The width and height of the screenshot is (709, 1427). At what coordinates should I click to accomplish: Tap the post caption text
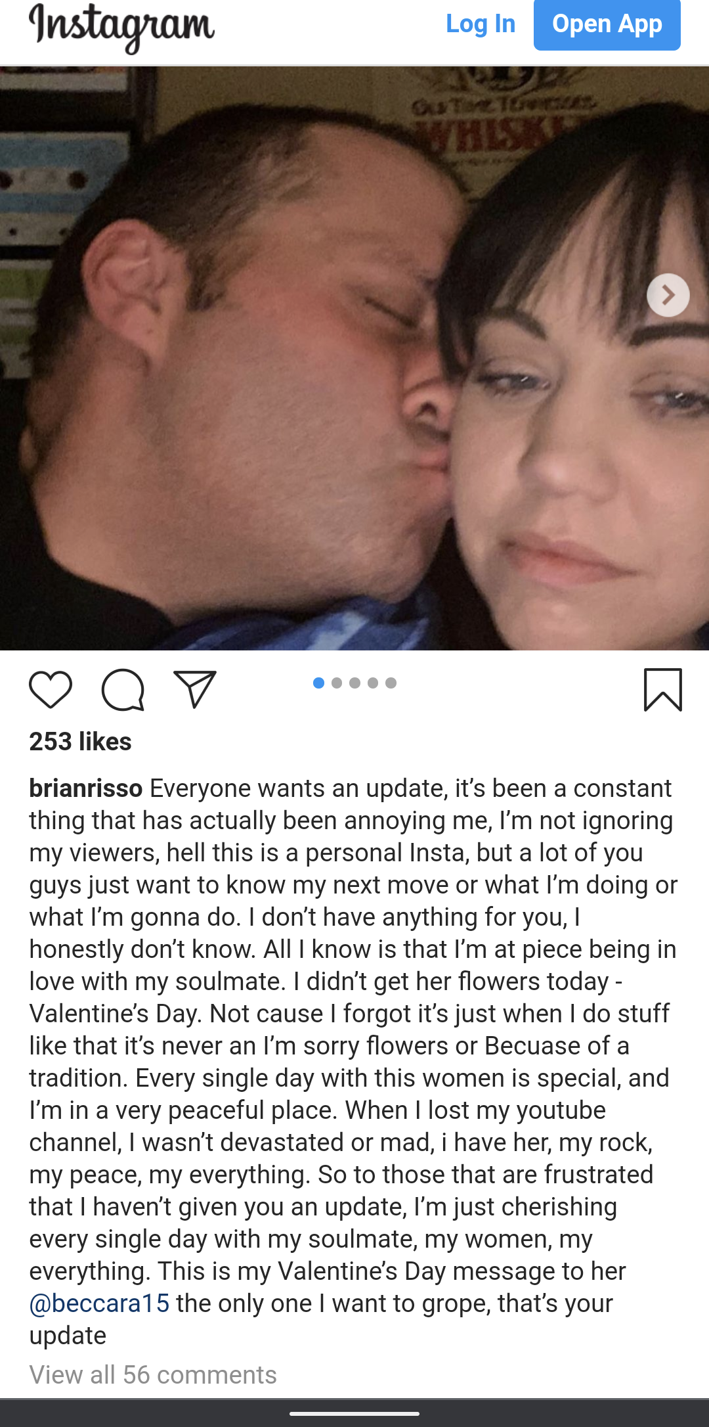(354, 1062)
